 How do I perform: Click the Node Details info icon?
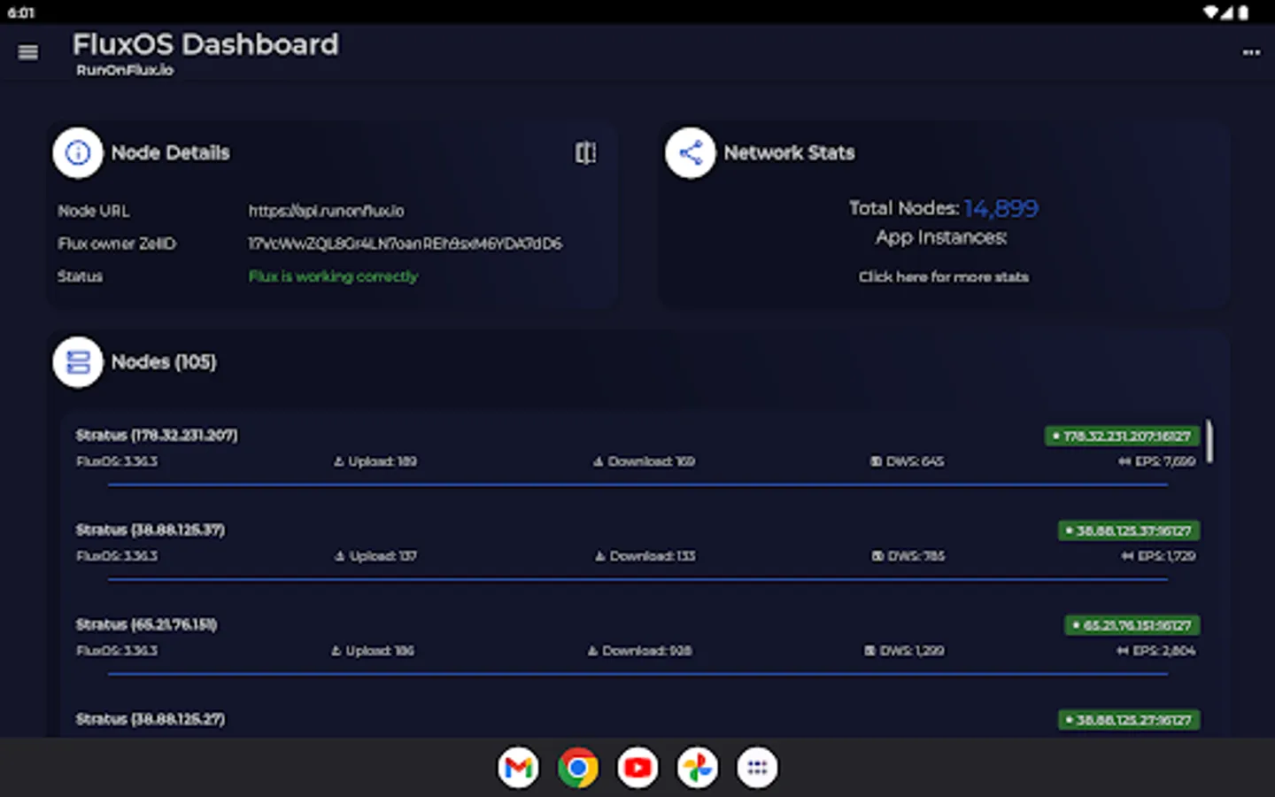(x=78, y=153)
